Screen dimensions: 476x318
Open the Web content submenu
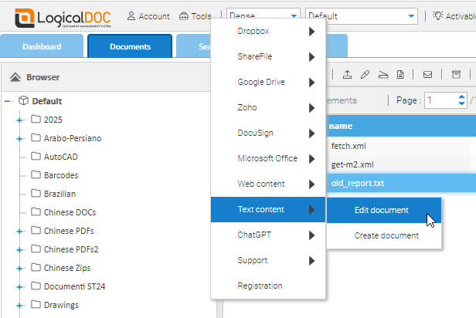click(x=268, y=184)
